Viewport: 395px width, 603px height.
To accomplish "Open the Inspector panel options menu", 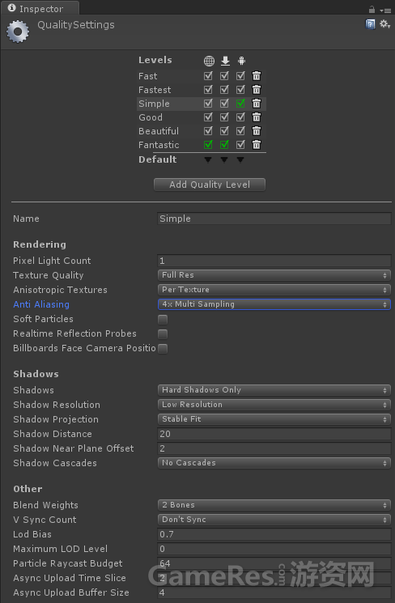I will coord(385,11).
